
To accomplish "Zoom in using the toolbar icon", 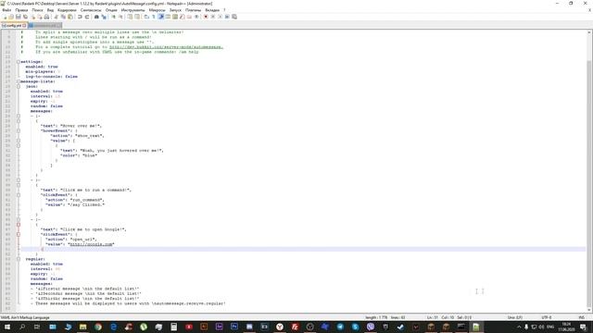I will pyautogui.click(x=113, y=17).
